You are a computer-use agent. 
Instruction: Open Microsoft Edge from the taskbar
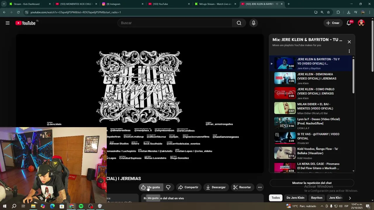coord(52,206)
